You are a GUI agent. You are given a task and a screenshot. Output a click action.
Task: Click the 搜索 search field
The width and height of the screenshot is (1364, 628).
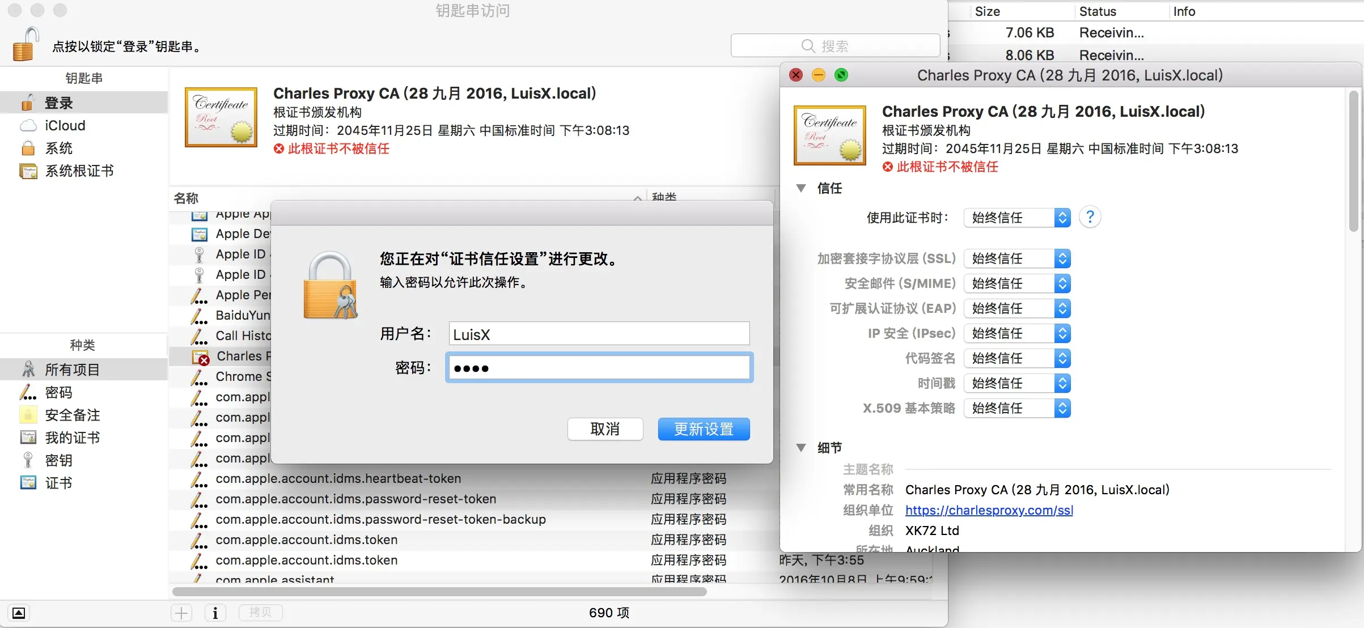tap(835, 46)
